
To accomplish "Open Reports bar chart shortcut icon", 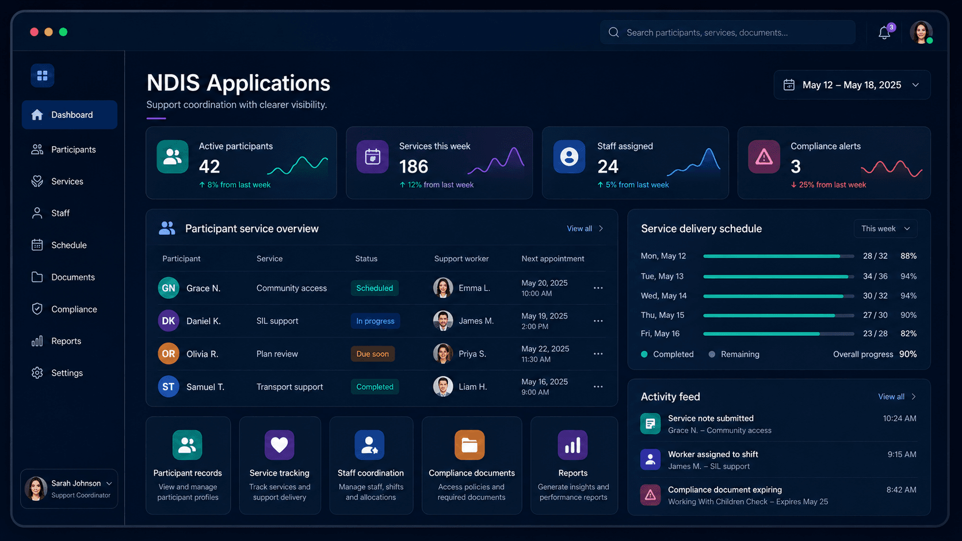I will 572,445.
